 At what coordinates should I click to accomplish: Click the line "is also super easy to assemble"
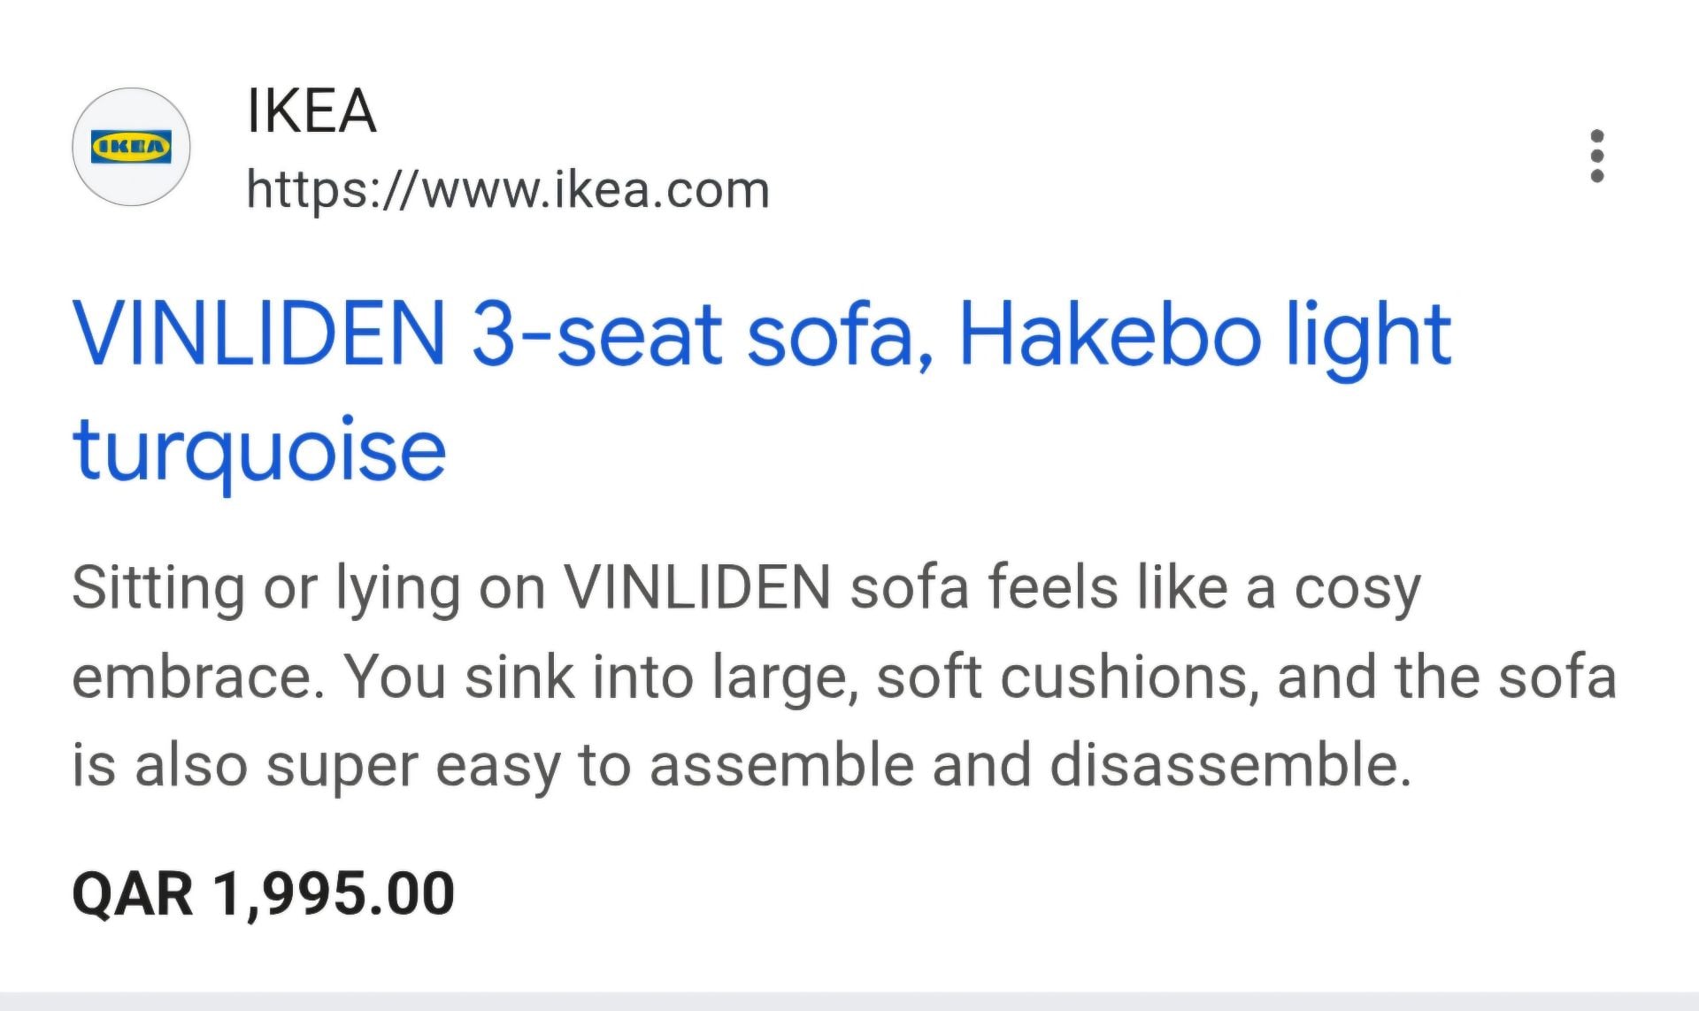tap(742, 766)
